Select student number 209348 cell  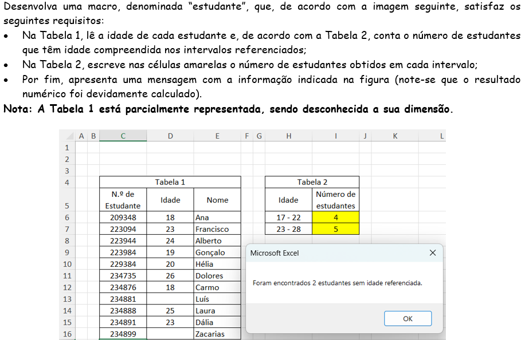coord(123,218)
